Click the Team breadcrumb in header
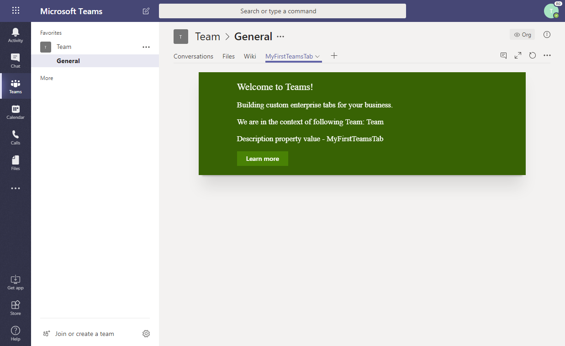Viewport: 565px width, 346px height. coord(207,37)
